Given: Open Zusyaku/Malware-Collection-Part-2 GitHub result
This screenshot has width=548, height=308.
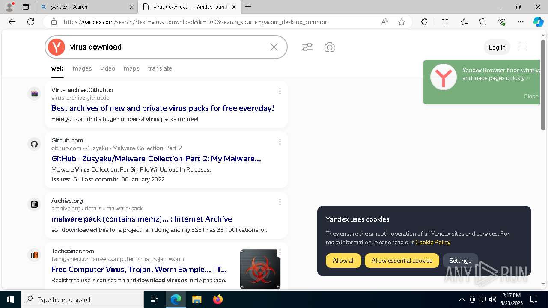Looking at the screenshot, I should tap(156, 159).
